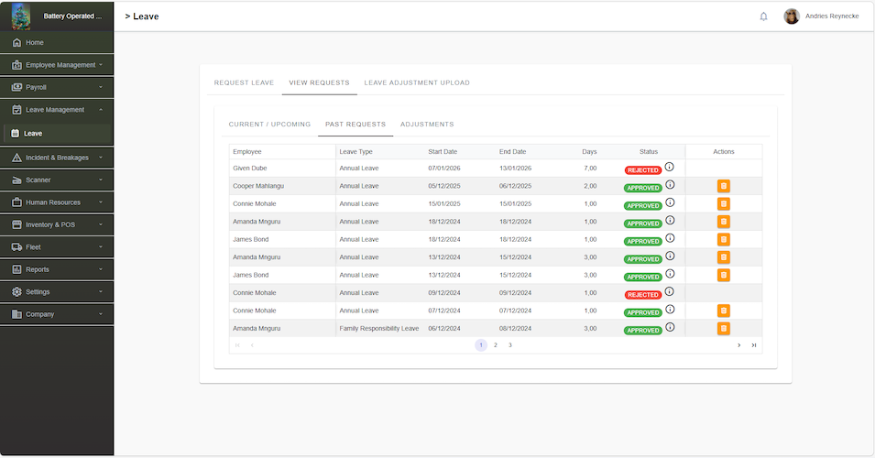Switch to Current / Upcoming tab
The height and width of the screenshot is (458, 875).
pyautogui.click(x=269, y=125)
